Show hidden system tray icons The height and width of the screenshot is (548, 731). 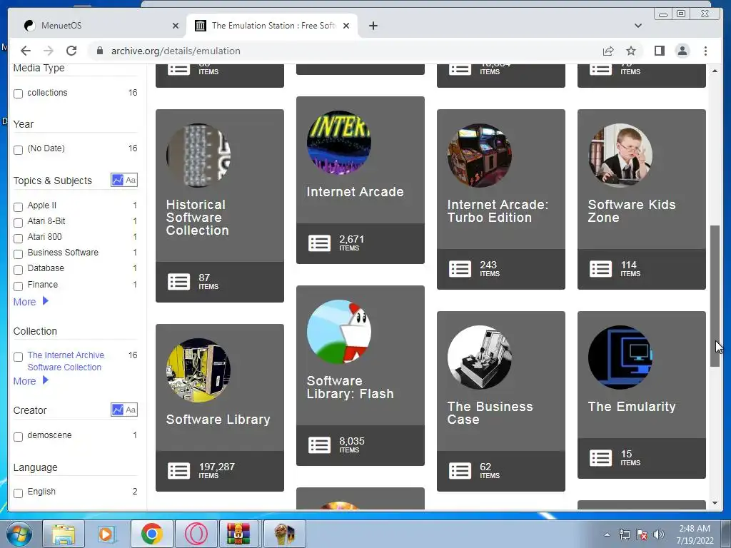607,534
